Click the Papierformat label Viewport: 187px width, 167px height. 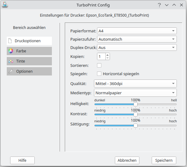(x=83, y=31)
